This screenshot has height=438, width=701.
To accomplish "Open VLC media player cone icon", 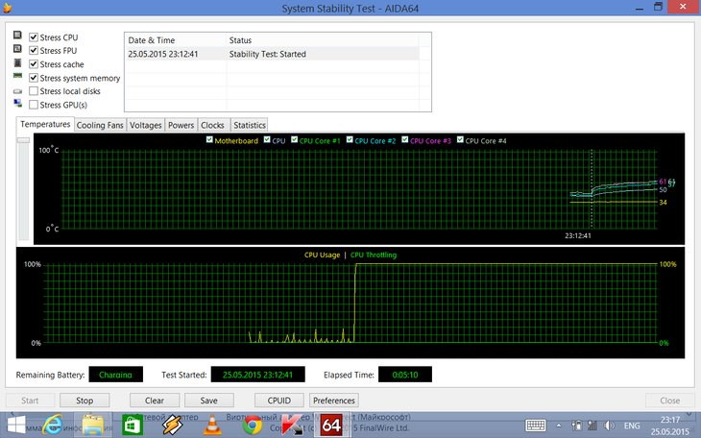I will [x=212, y=425].
